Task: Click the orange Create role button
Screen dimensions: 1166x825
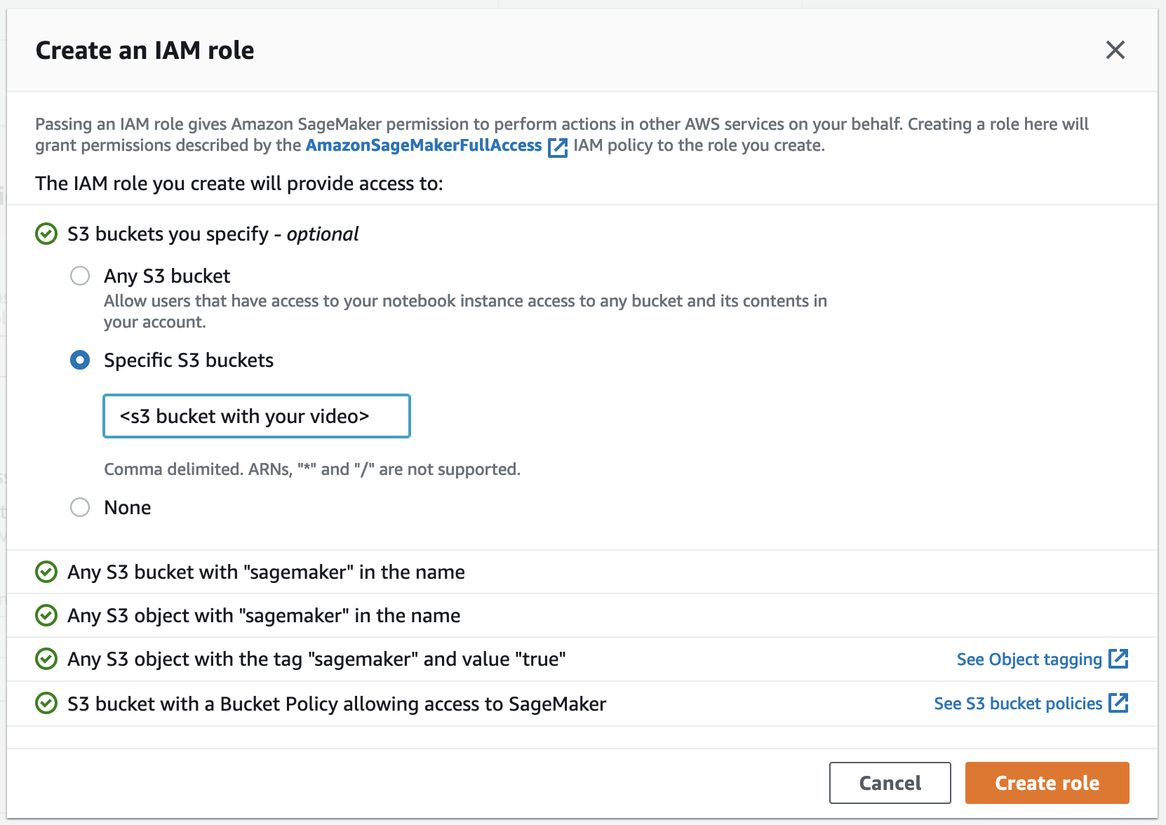Action: 1047,783
